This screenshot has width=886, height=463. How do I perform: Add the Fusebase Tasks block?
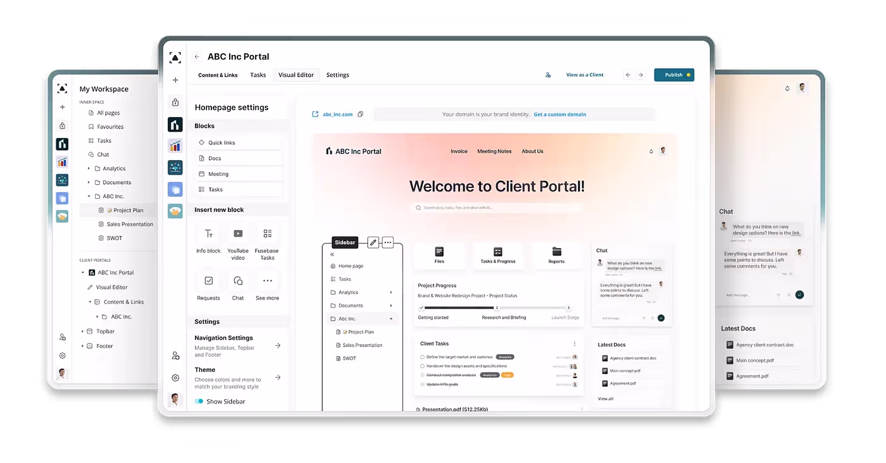(267, 234)
